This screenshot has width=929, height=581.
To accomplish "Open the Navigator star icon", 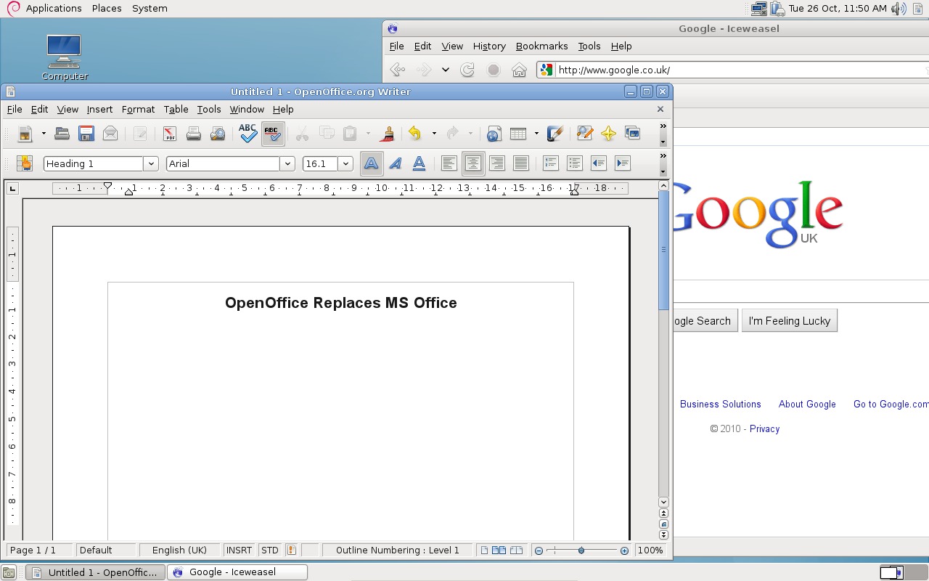I will 608,134.
